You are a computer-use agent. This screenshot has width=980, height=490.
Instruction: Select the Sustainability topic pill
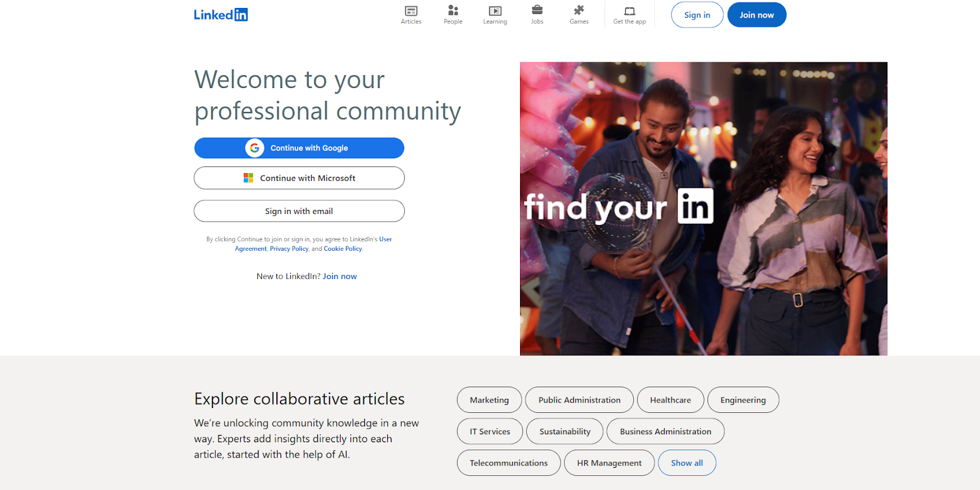tap(565, 431)
